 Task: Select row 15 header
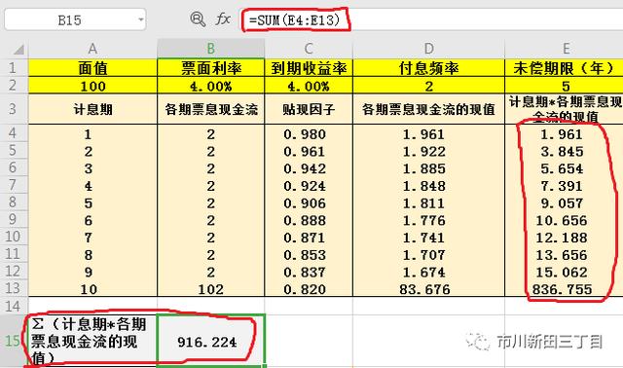click(x=13, y=341)
